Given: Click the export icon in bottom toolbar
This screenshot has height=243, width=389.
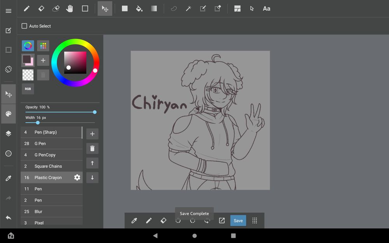Looking at the screenshot, I should pos(222,220).
